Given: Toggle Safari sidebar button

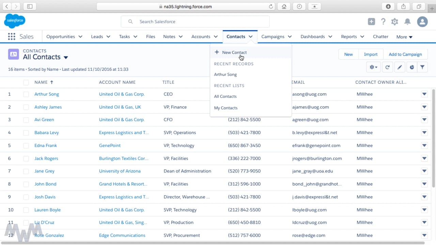Looking at the screenshot, I should point(30,6).
